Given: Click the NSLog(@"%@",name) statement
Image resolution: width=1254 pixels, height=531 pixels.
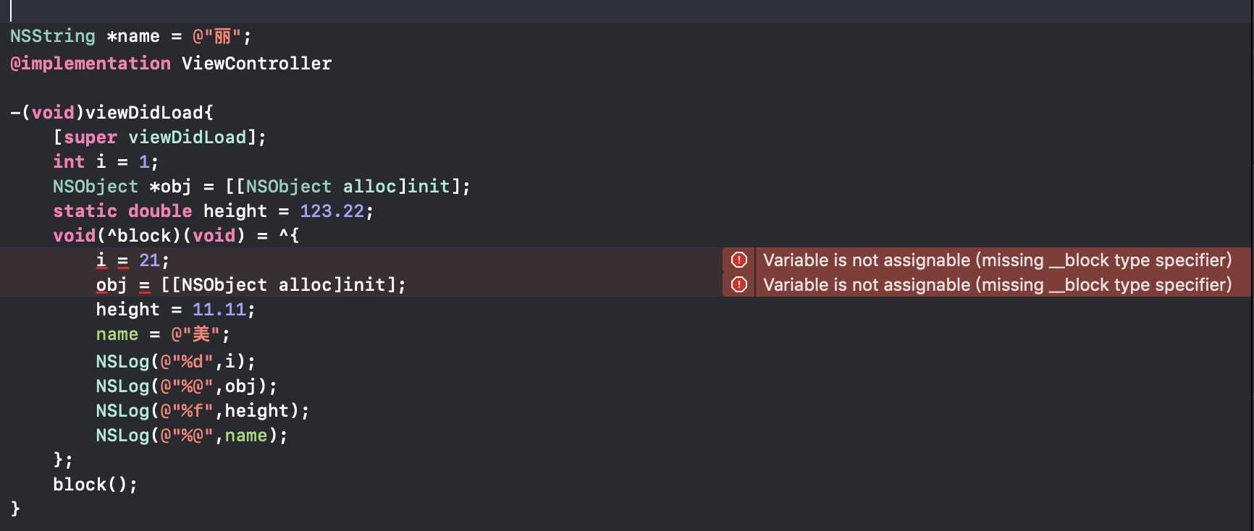Looking at the screenshot, I should pyautogui.click(x=191, y=436).
